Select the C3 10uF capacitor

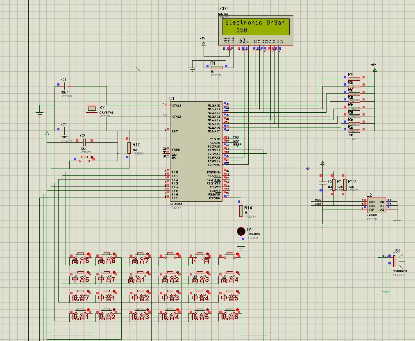pyautogui.click(x=84, y=143)
